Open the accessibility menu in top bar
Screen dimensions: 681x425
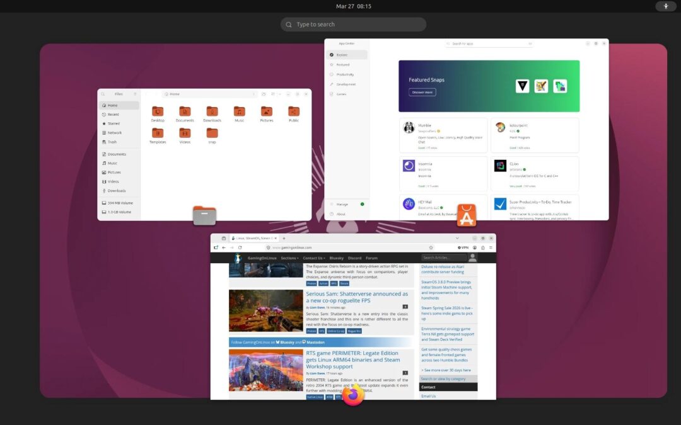[666, 6]
